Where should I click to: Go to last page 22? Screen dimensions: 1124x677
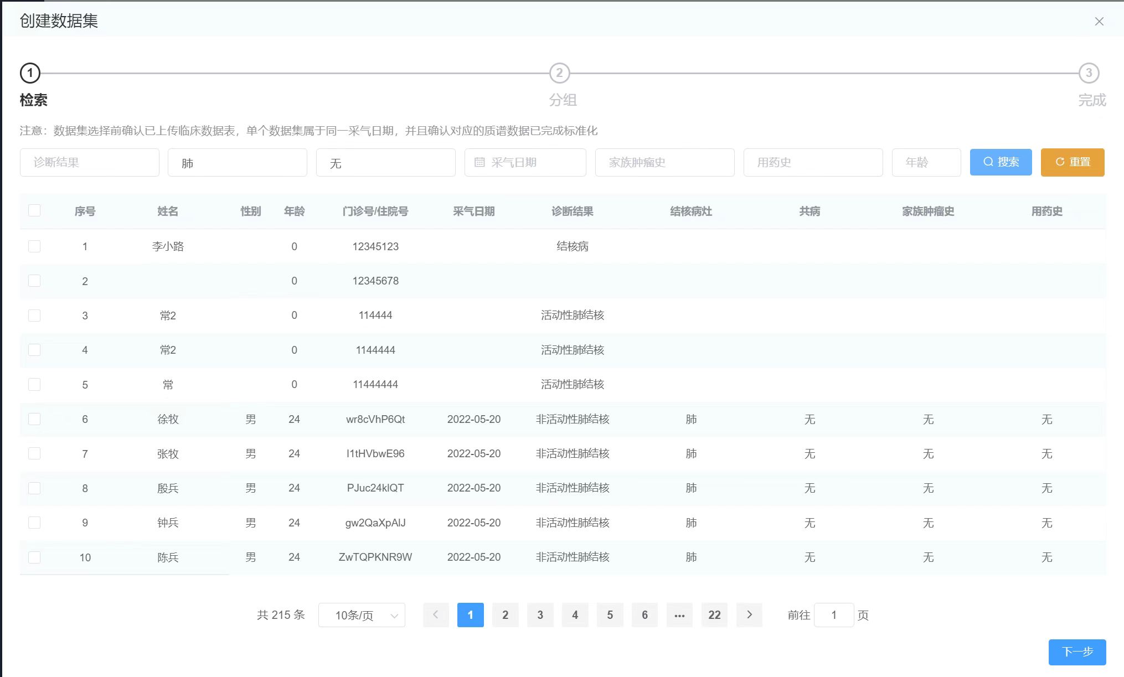(714, 614)
